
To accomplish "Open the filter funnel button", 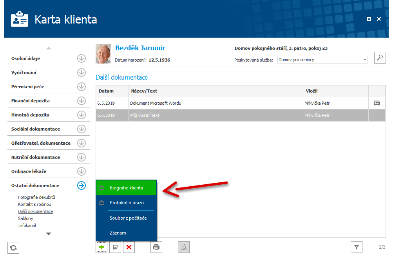I will (357, 247).
